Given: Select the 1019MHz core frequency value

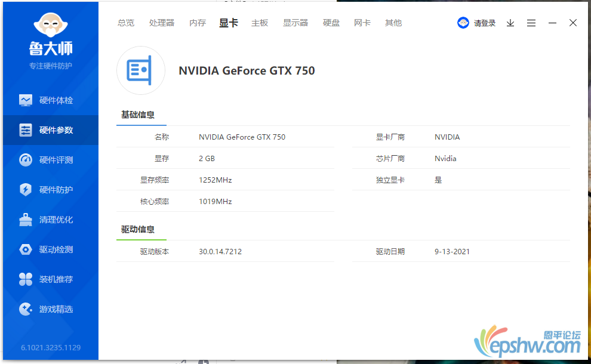Looking at the screenshot, I should pyautogui.click(x=216, y=202).
